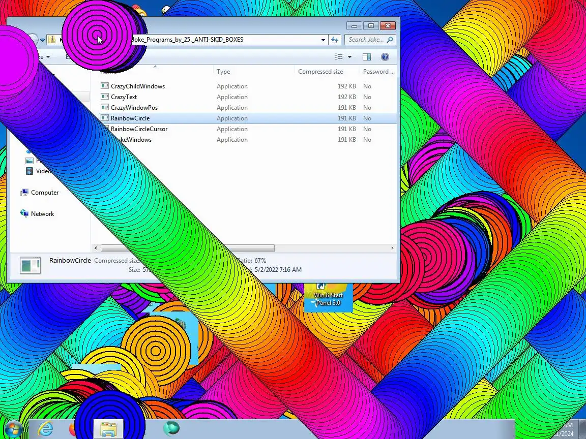Click Network in the navigation pane
The height and width of the screenshot is (439, 586).
pyautogui.click(x=43, y=214)
